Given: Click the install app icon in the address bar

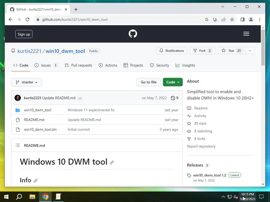Looking at the screenshot, I should coord(215,19).
